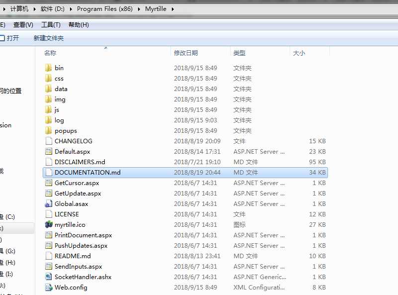Select the file name SocketHandler.ashx
This screenshot has width=398, height=295.
pyautogui.click(x=83, y=277)
